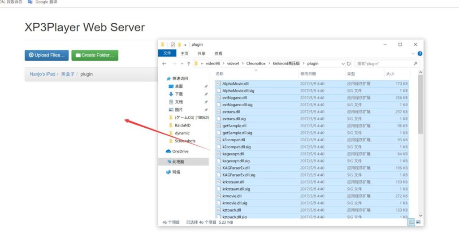
Task: Open the 文件 menu tab
Action: pos(167,53)
